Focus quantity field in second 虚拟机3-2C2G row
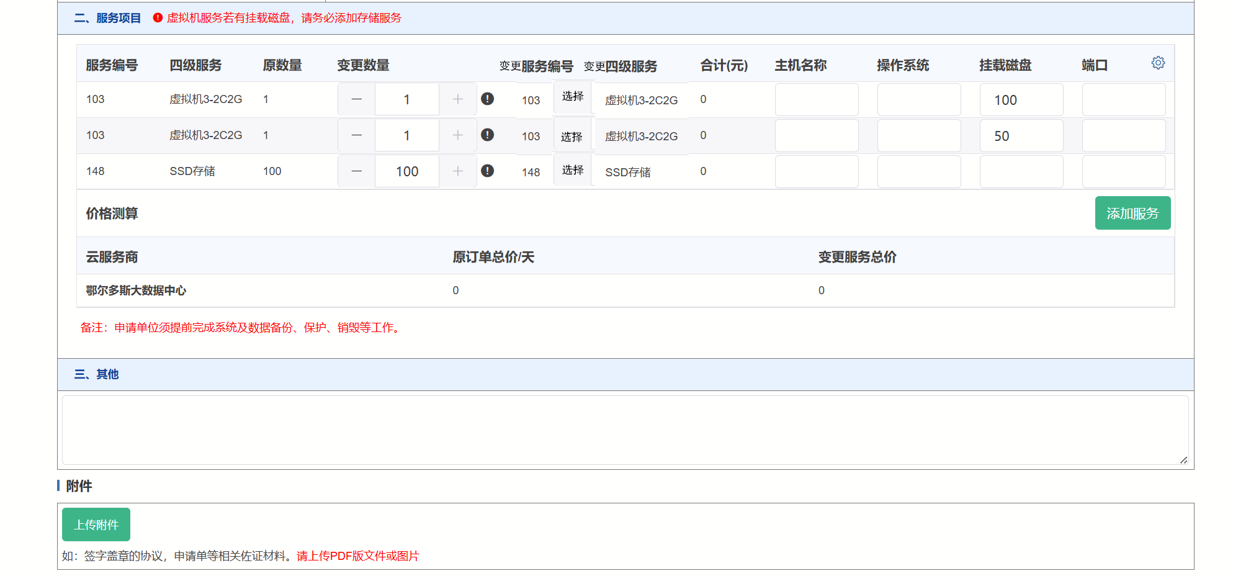Screen dimensions: 1233x576 [x=407, y=135]
